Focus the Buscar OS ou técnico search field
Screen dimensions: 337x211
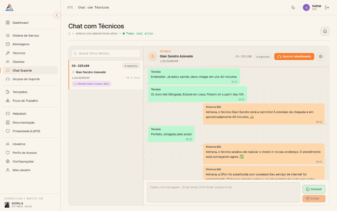coord(106,53)
